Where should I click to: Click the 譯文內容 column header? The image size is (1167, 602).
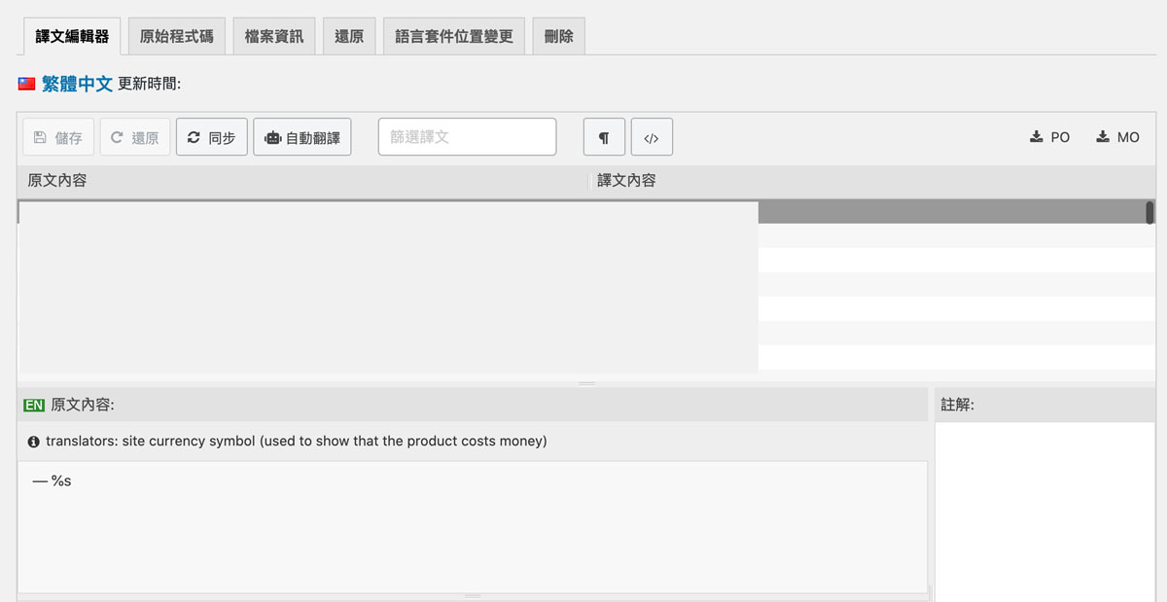(x=872, y=181)
